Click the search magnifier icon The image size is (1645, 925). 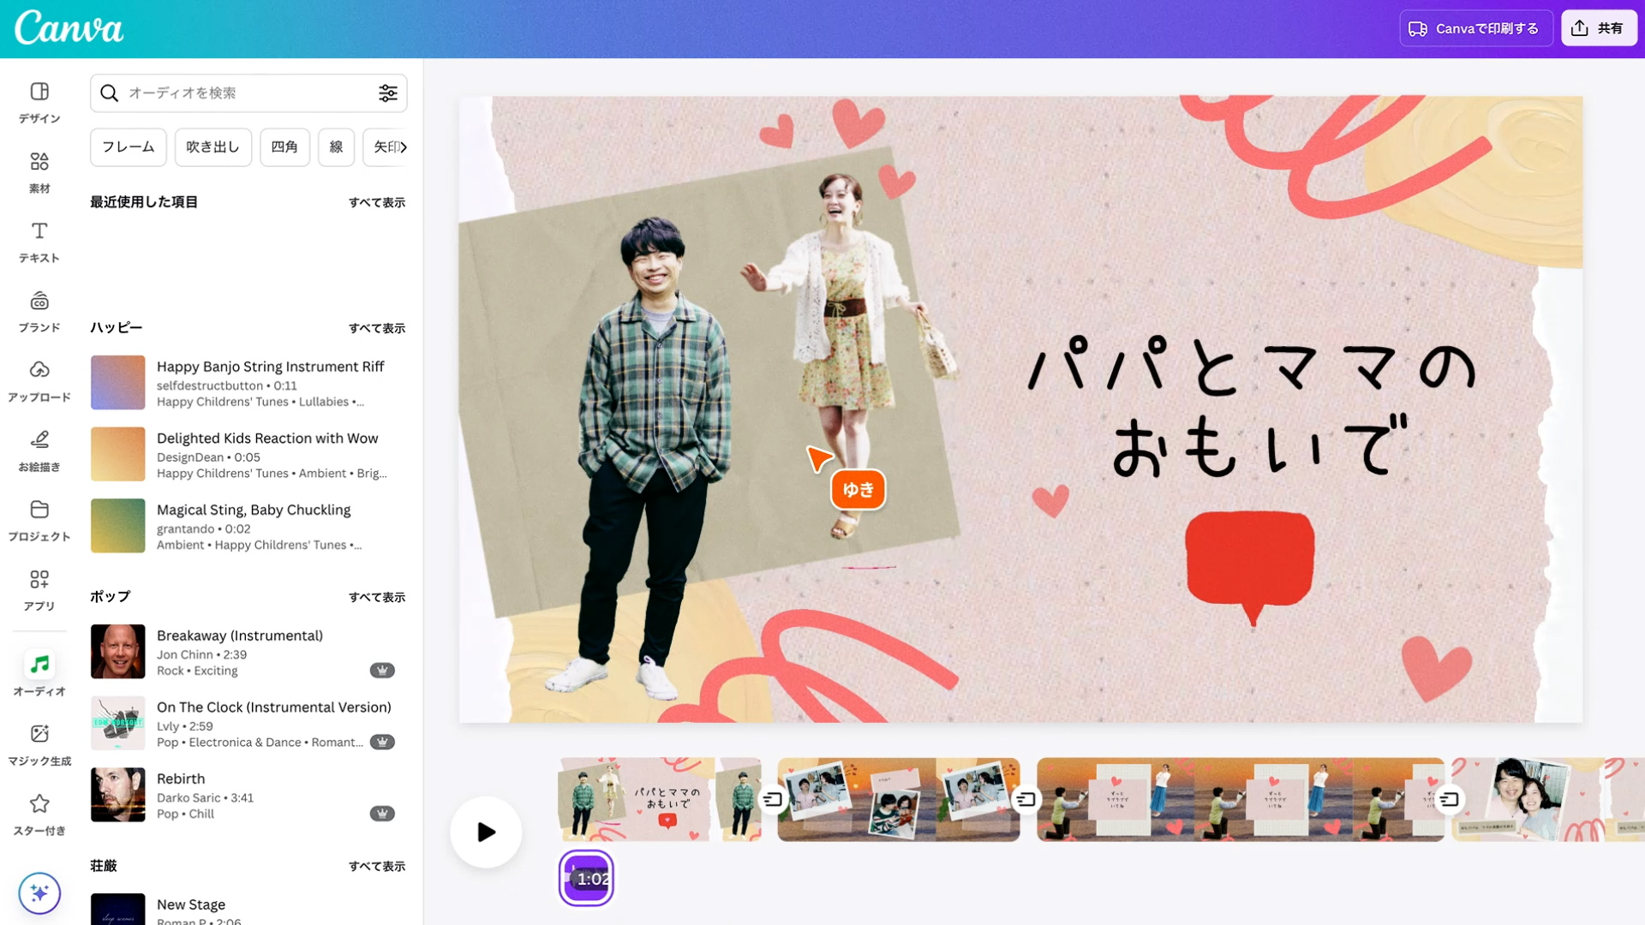[x=109, y=93]
